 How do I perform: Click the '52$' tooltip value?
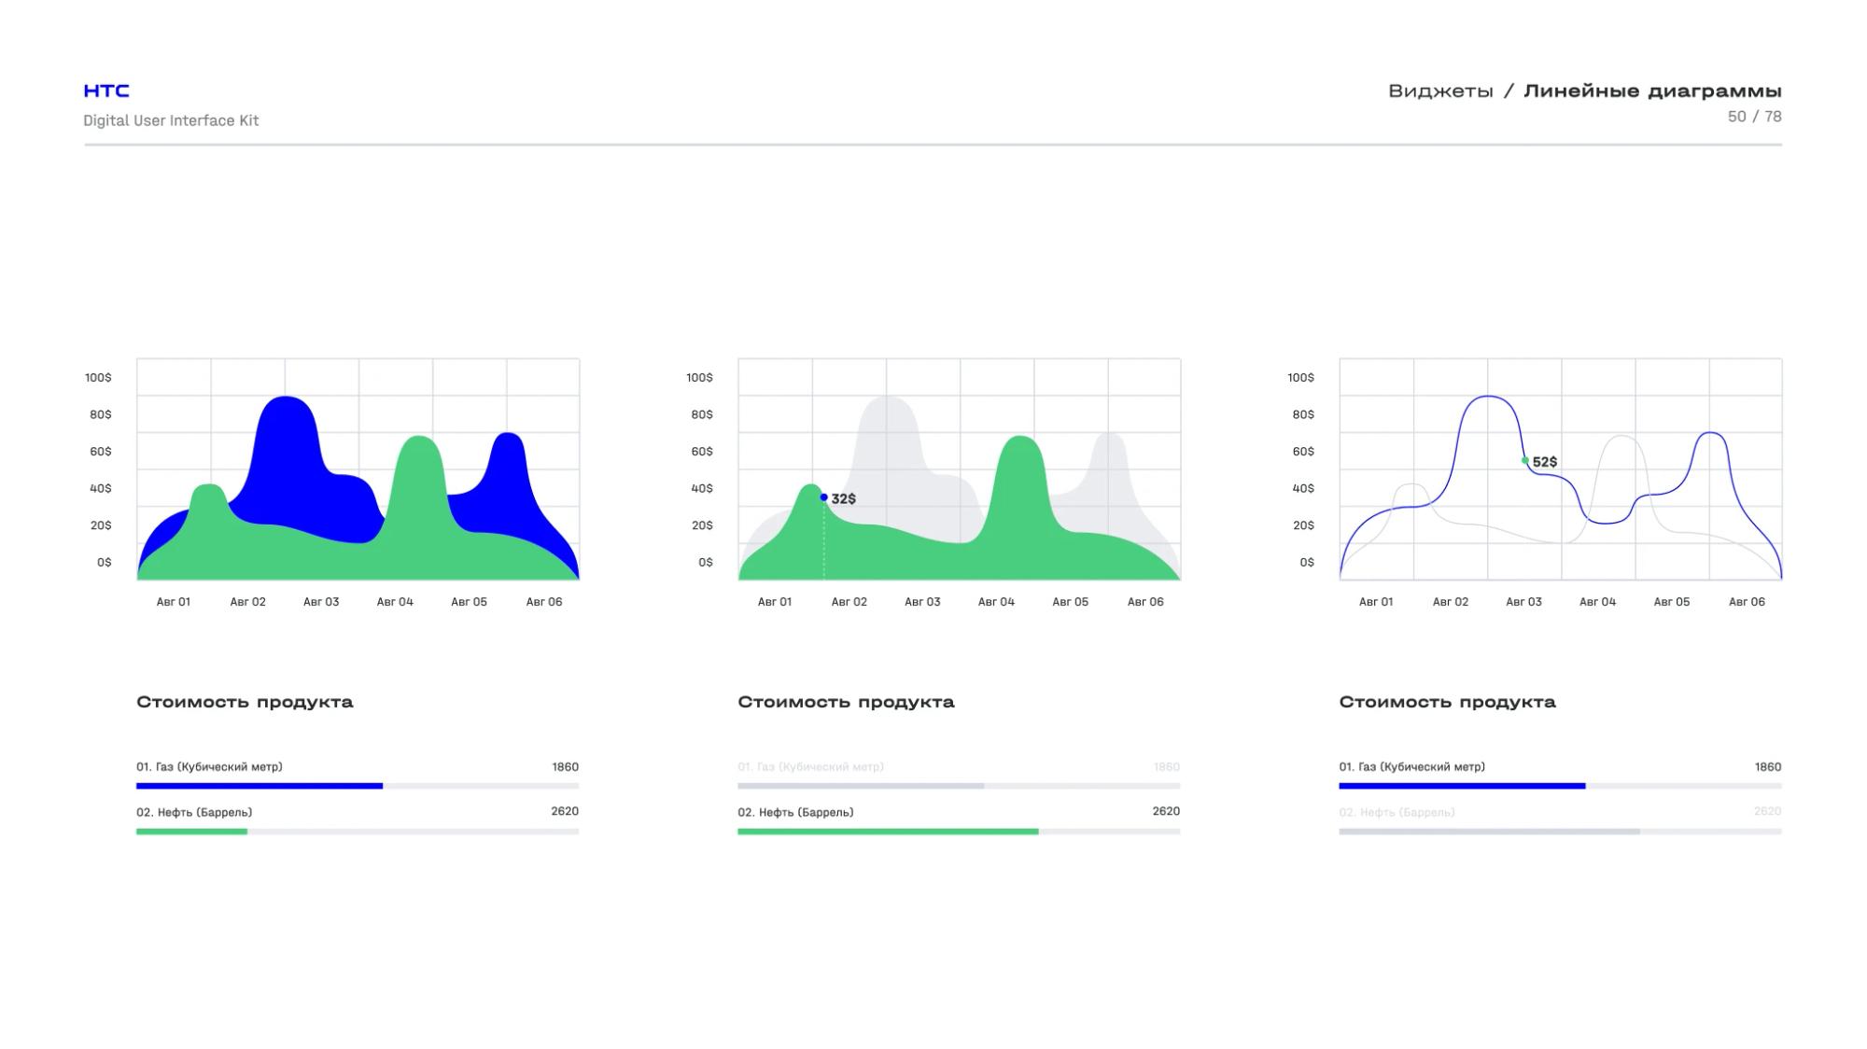pos(1545,462)
